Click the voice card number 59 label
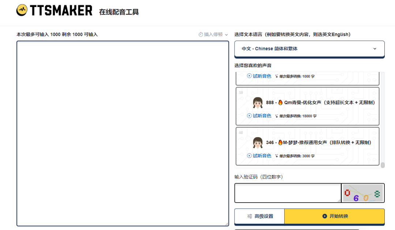395x230 pixels. coord(241,93)
